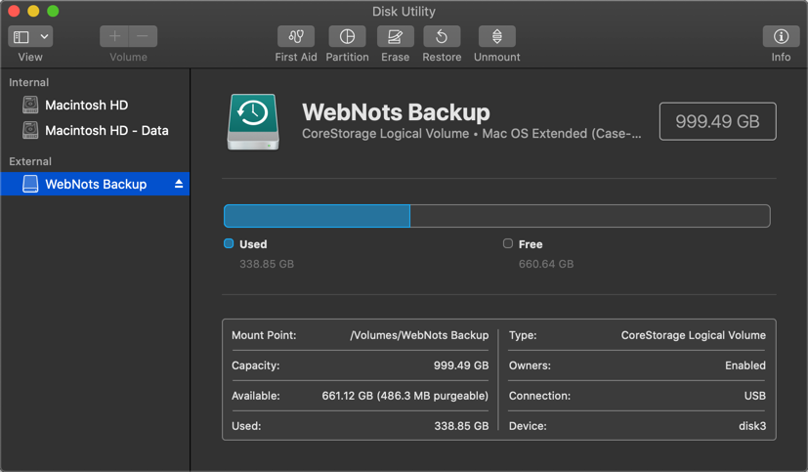Click the External section header
The image size is (808, 472).
pyautogui.click(x=30, y=161)
